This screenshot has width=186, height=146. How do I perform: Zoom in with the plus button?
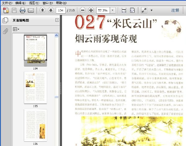(x=91, y=10)
